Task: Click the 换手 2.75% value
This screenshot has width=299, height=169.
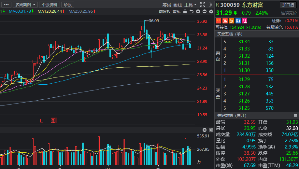Action: (291, 141)
